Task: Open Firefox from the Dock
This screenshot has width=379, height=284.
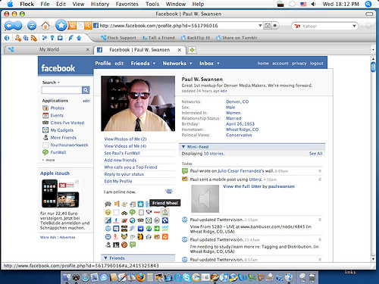Action: [141, 277]
